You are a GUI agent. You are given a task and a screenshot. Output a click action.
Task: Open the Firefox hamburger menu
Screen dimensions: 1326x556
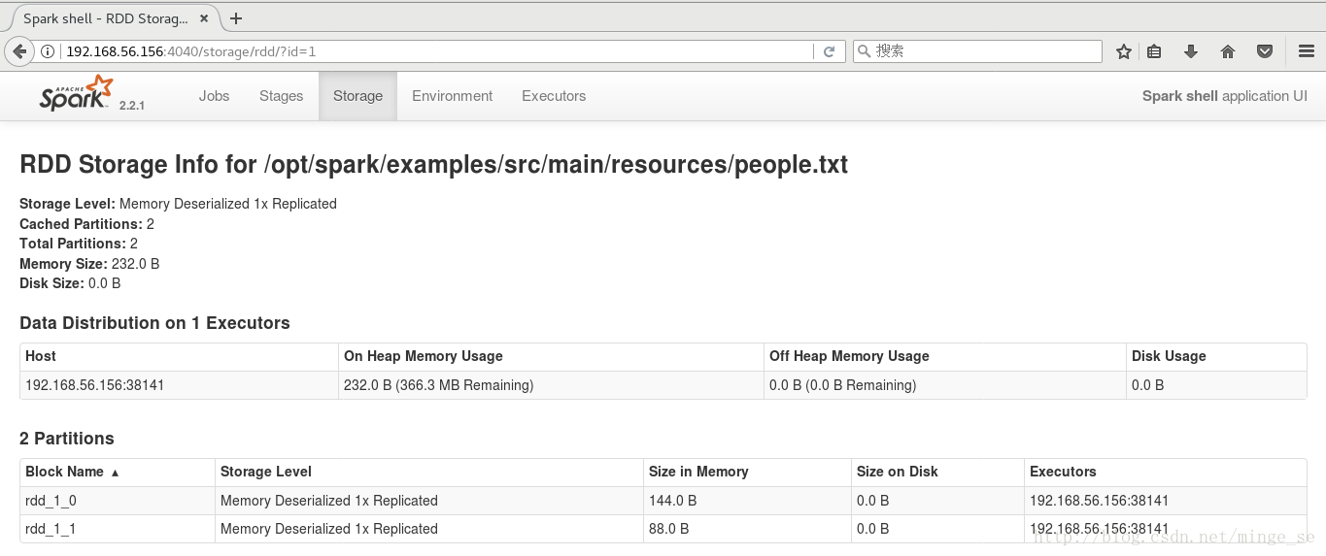(x=1307, y=51)
